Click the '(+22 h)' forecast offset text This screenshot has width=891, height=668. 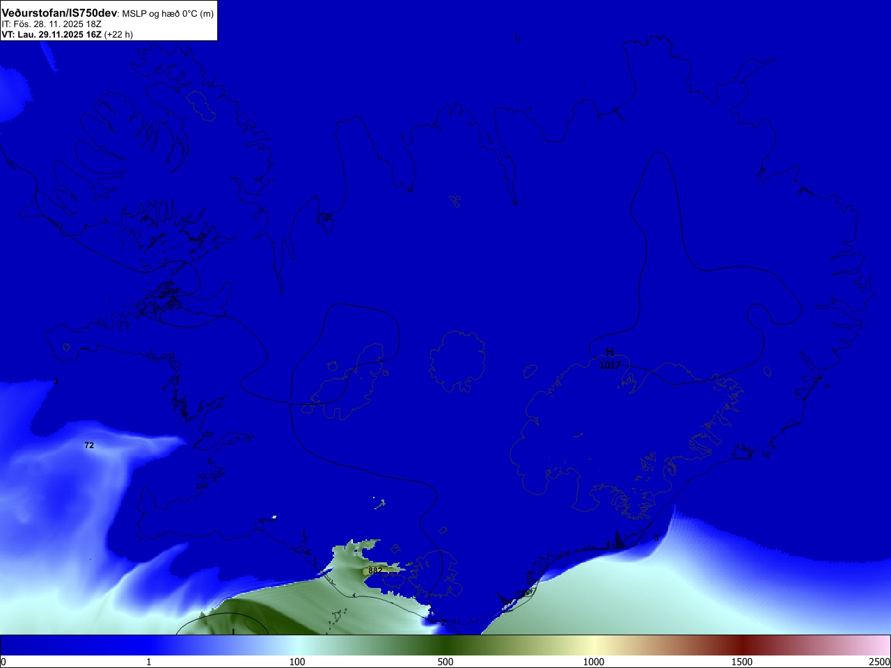coord(118,34)
